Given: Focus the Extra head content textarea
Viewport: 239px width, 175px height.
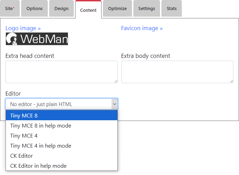Looking at the screenshot, I should 62,72.
